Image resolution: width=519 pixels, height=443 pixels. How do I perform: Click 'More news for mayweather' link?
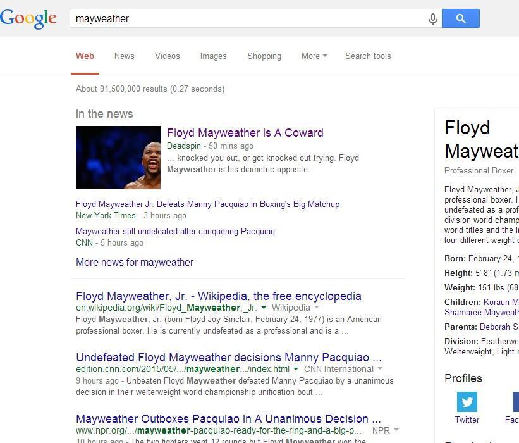click(x=135, y=262)
